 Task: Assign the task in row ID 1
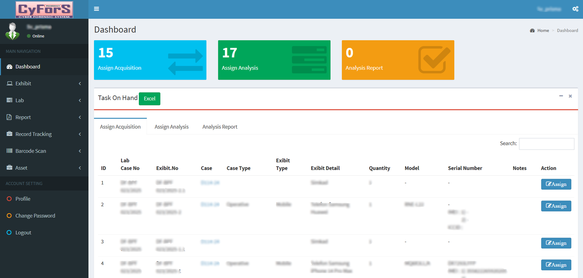[x=556, y=184]
